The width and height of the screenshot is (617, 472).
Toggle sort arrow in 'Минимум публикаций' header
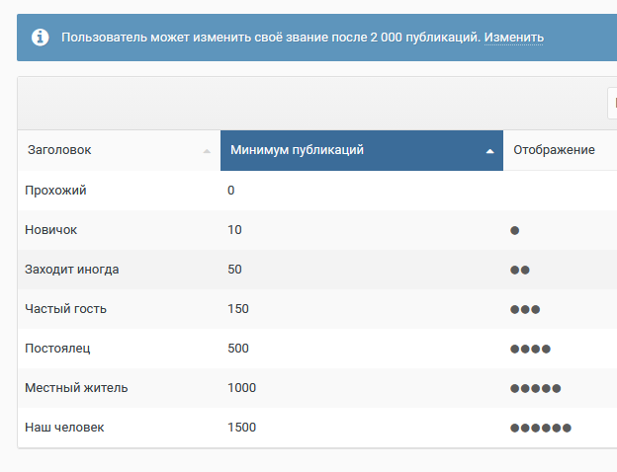(489, 151)
